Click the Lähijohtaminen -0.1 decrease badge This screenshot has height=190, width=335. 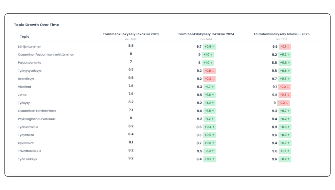(285, 47)
